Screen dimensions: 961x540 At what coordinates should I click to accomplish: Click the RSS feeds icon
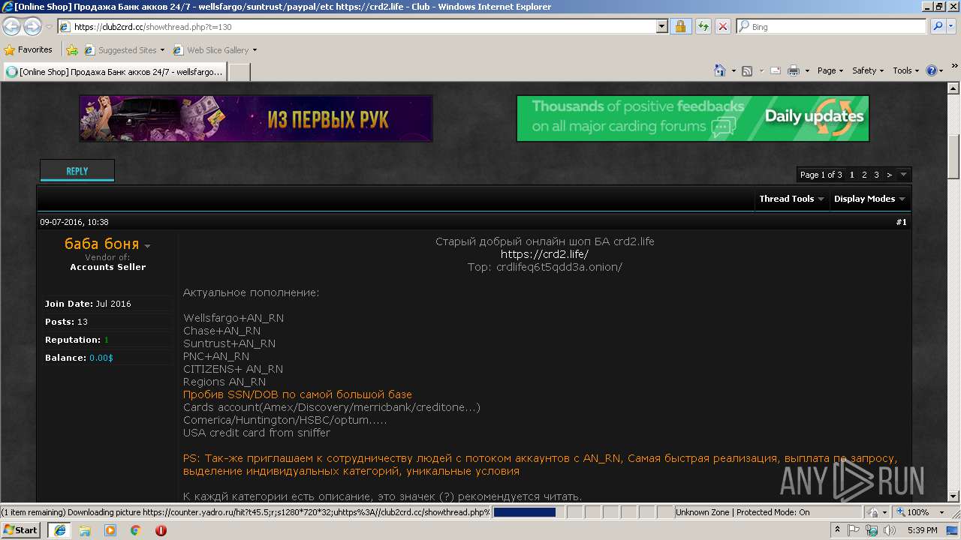[747, 70]
